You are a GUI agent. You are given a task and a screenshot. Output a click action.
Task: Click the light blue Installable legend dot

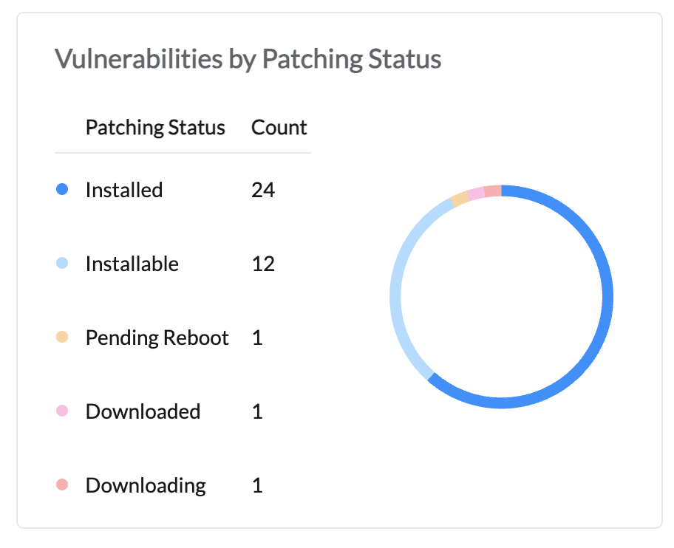(x=62, y=264)
